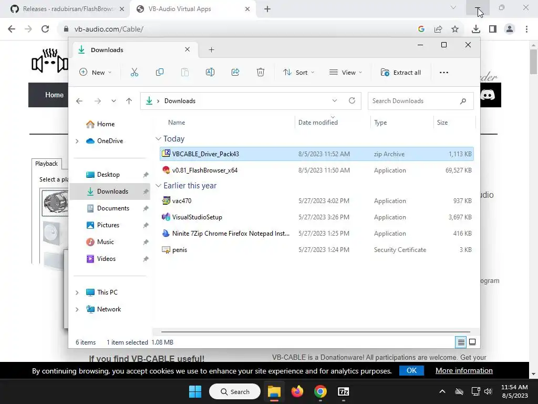Viewport: 538px width, 404px height.
Task: Sort by Date modified column header
Action: [318, 123]
